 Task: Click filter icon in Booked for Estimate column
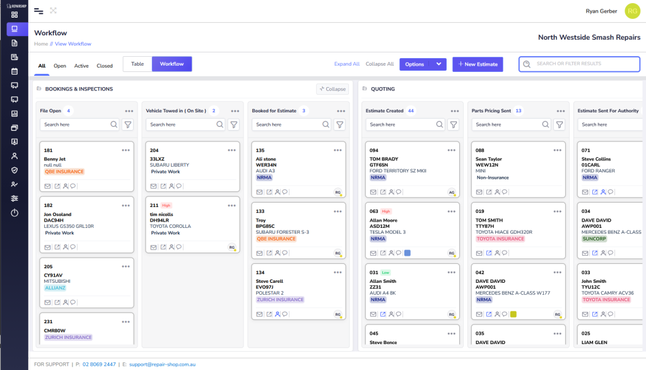click(340, 124)
